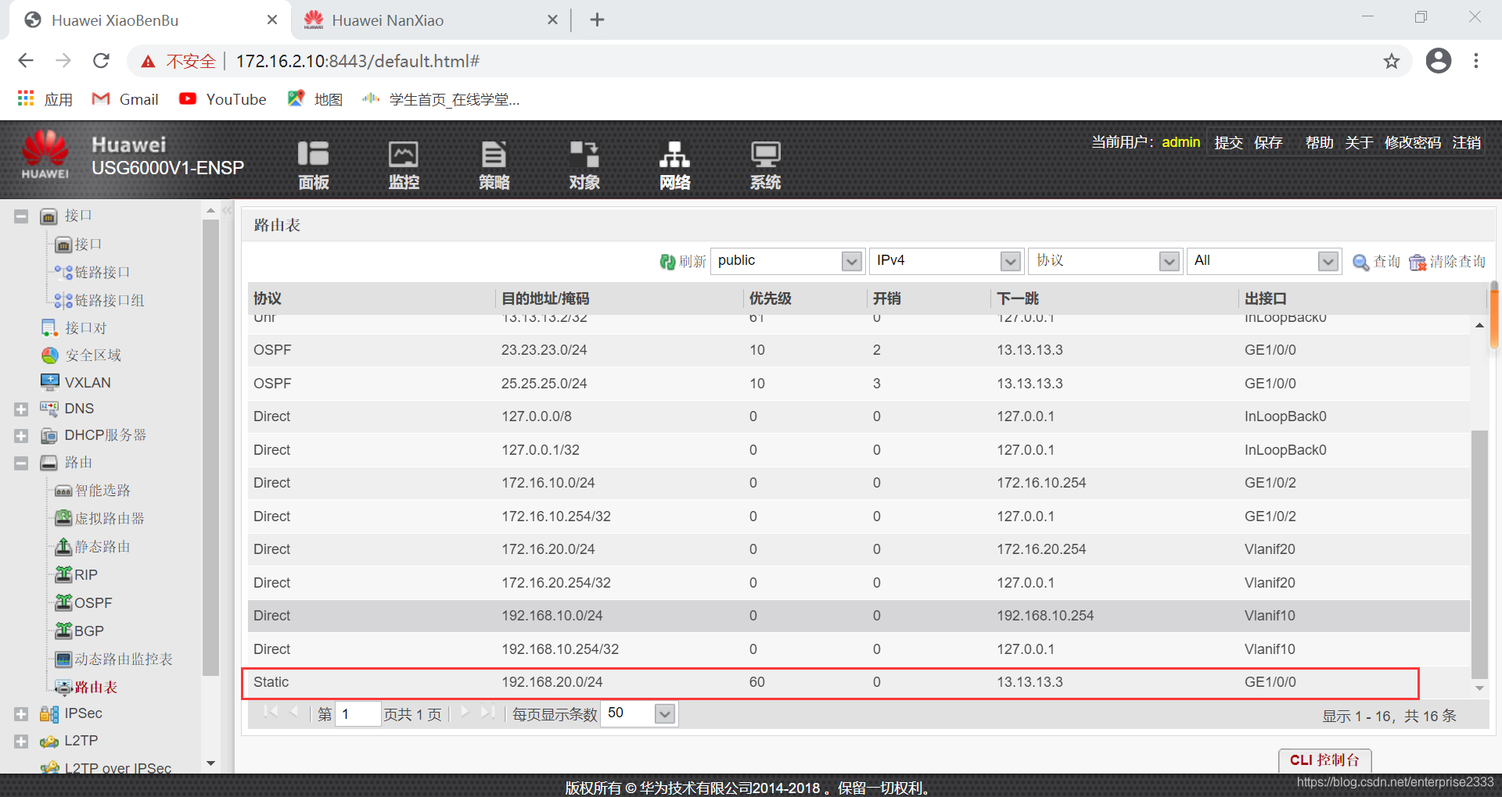The image size is (1502, 797).
Task: Go back with the browser back arrow
Action: click(26, 61)
